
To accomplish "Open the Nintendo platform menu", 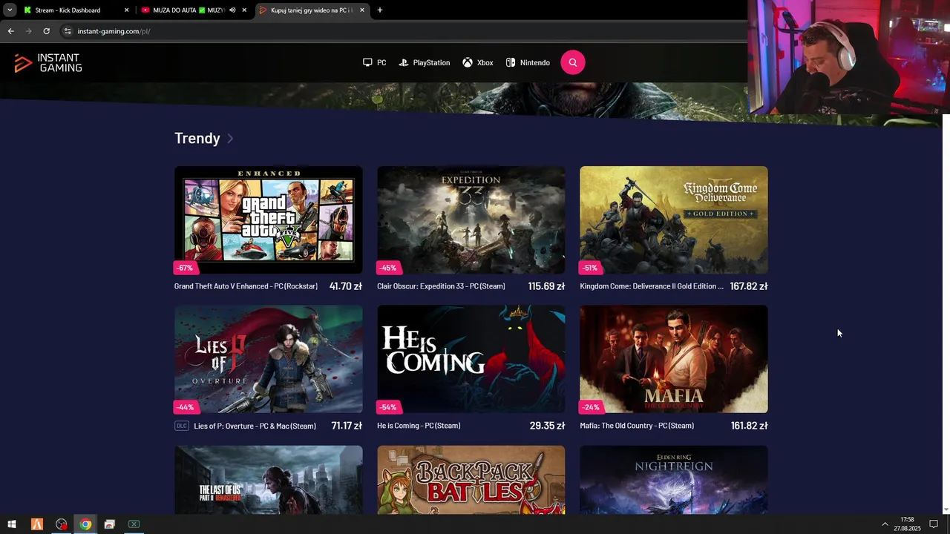I will tap(528, 63).
